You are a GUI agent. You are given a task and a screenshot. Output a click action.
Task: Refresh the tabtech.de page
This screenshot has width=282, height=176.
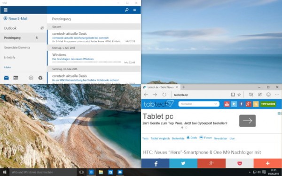click(164, 95)
